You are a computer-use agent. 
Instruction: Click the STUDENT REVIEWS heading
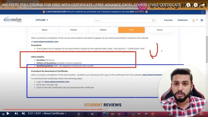(x=103, y=105)
